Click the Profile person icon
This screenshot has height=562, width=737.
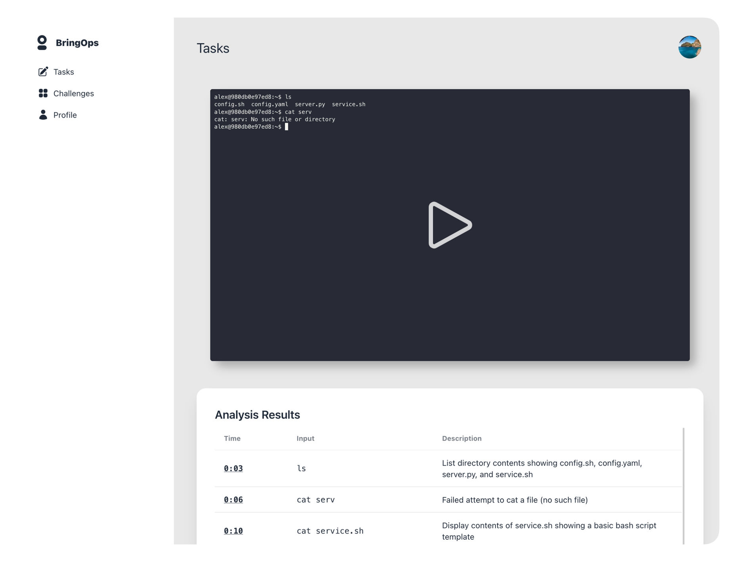pyautogui.click(x=43, y=115)
